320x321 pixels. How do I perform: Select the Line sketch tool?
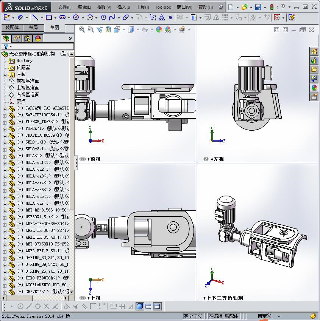(x=35, y=17)
